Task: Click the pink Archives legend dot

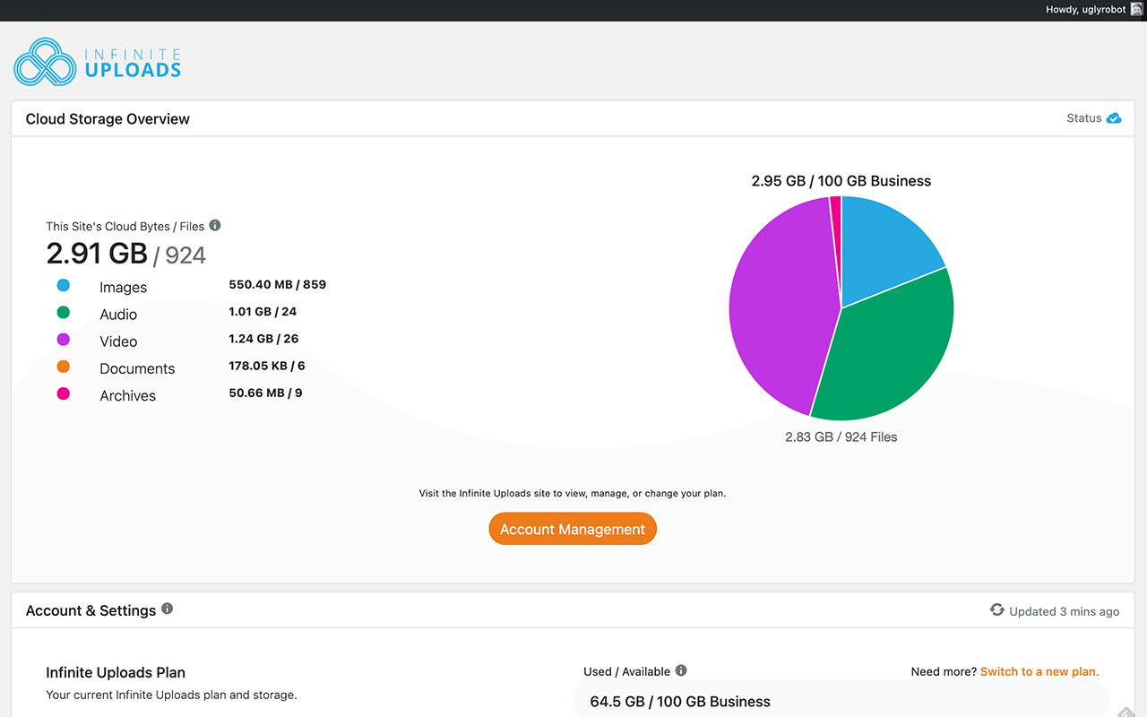Action: click(64, 393)
